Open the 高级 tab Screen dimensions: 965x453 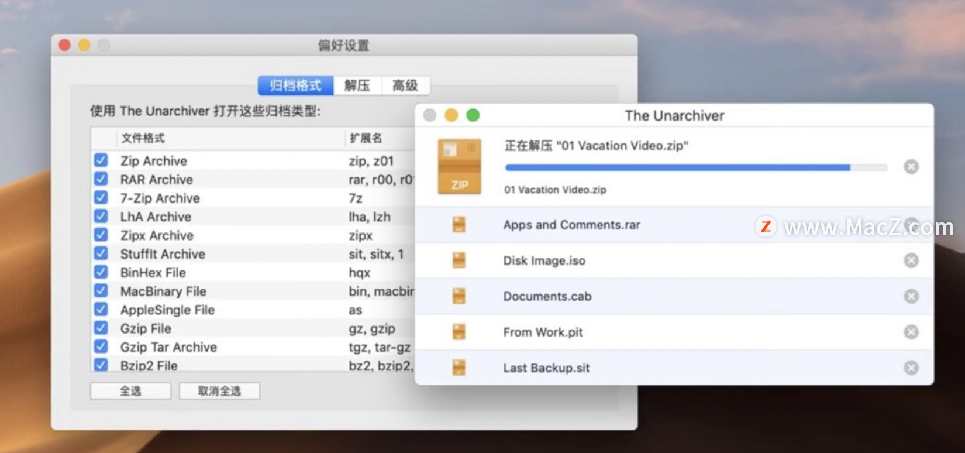406,85
